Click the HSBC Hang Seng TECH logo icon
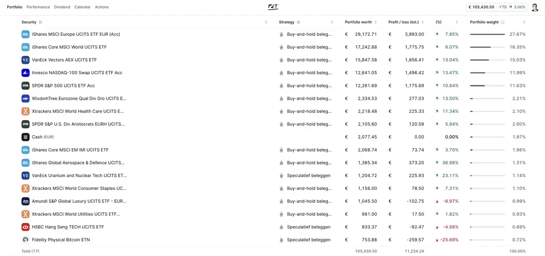545x256 pixels. coord(25,227)
